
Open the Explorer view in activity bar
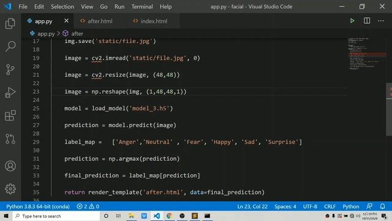(10, 23)
